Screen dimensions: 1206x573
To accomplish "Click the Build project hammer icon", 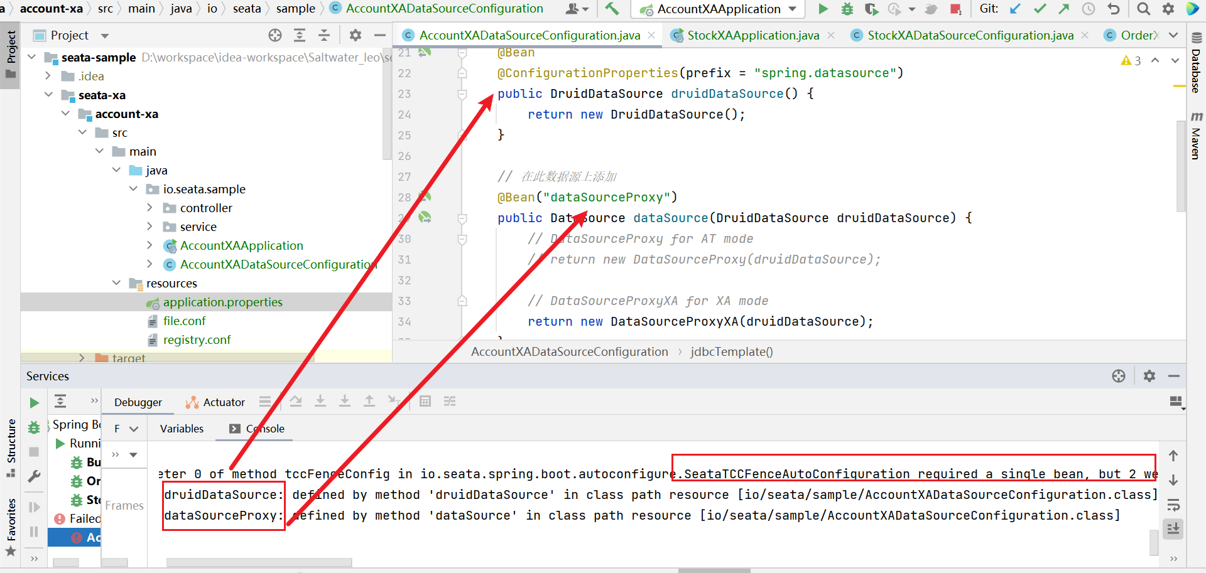I will coord(611,9).
